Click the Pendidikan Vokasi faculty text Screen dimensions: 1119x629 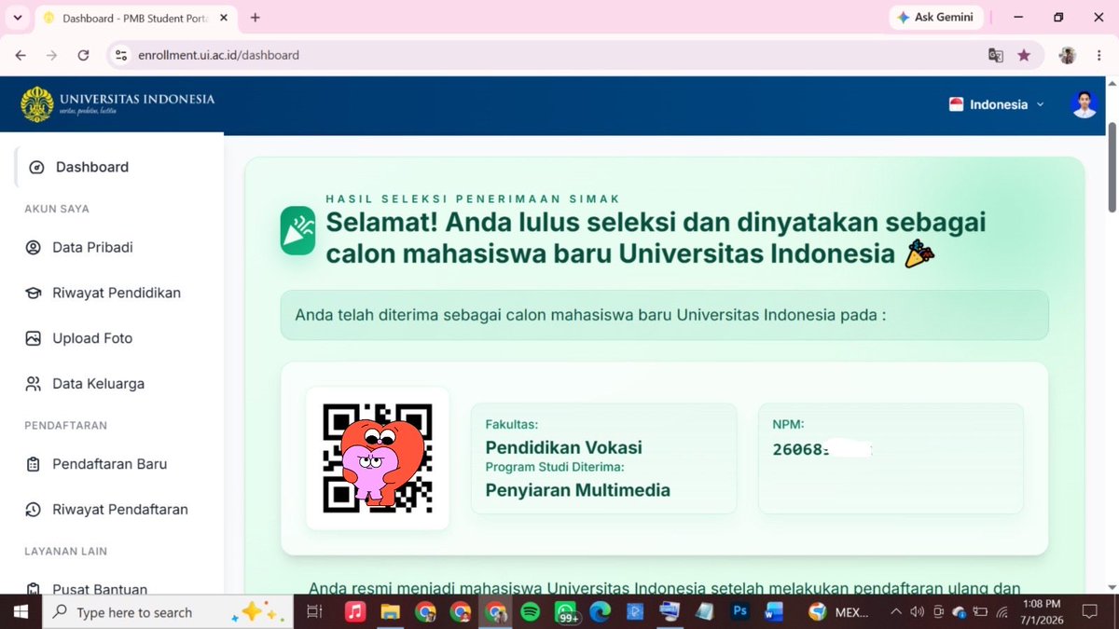click(563, 447)
